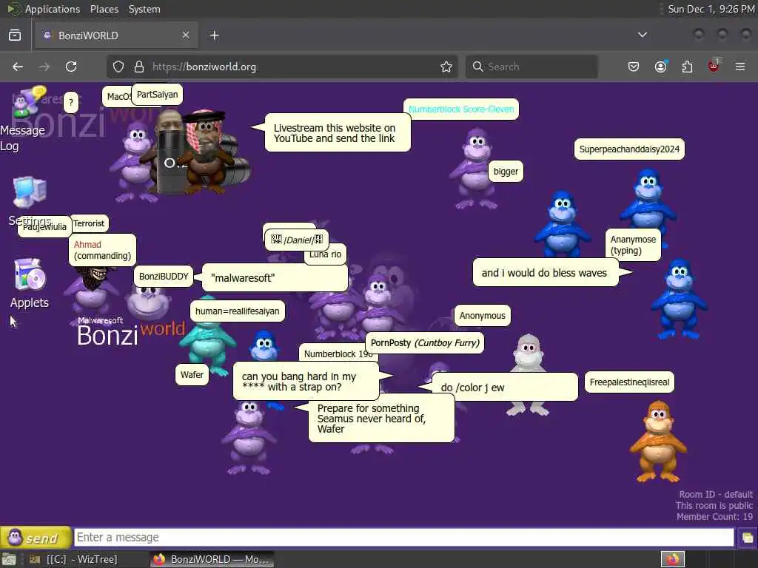Click the "and i would do bless waves" bubble
758x568 pixels.
coord(546,273)
